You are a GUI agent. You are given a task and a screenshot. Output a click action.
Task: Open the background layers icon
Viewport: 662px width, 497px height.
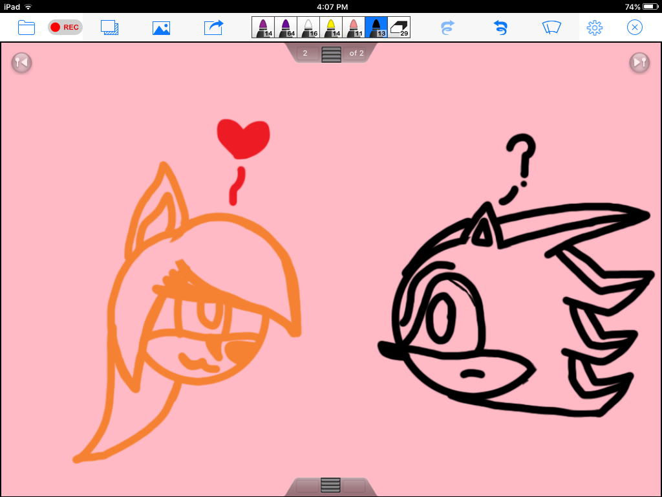click(x=109, y=27)
